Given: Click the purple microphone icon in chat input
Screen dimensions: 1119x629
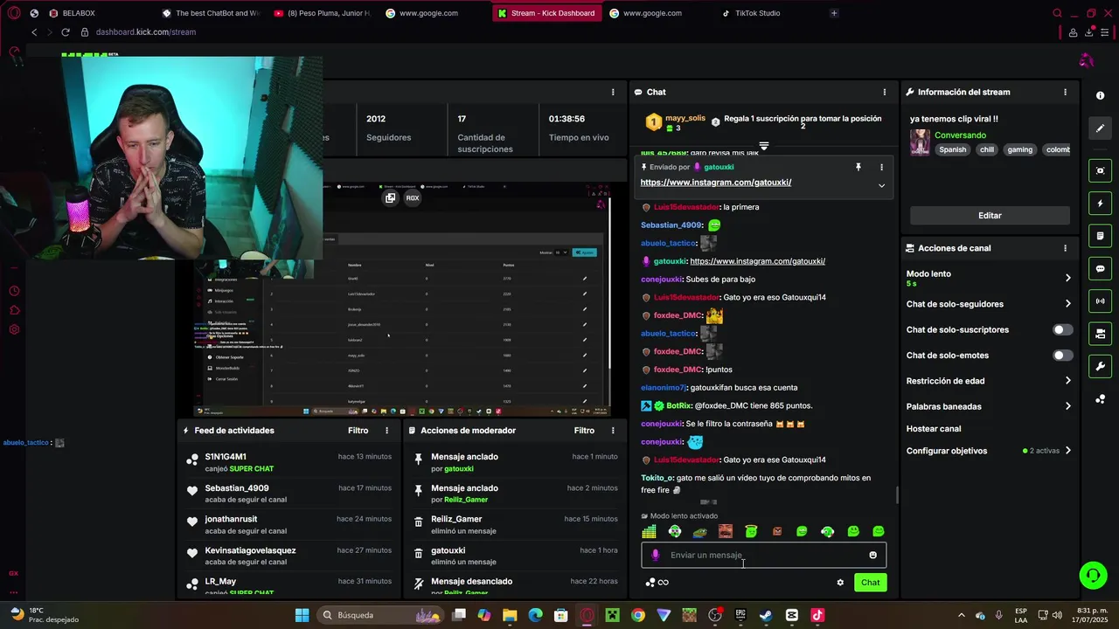Looking at the screenshot, I should click(656, 555).
